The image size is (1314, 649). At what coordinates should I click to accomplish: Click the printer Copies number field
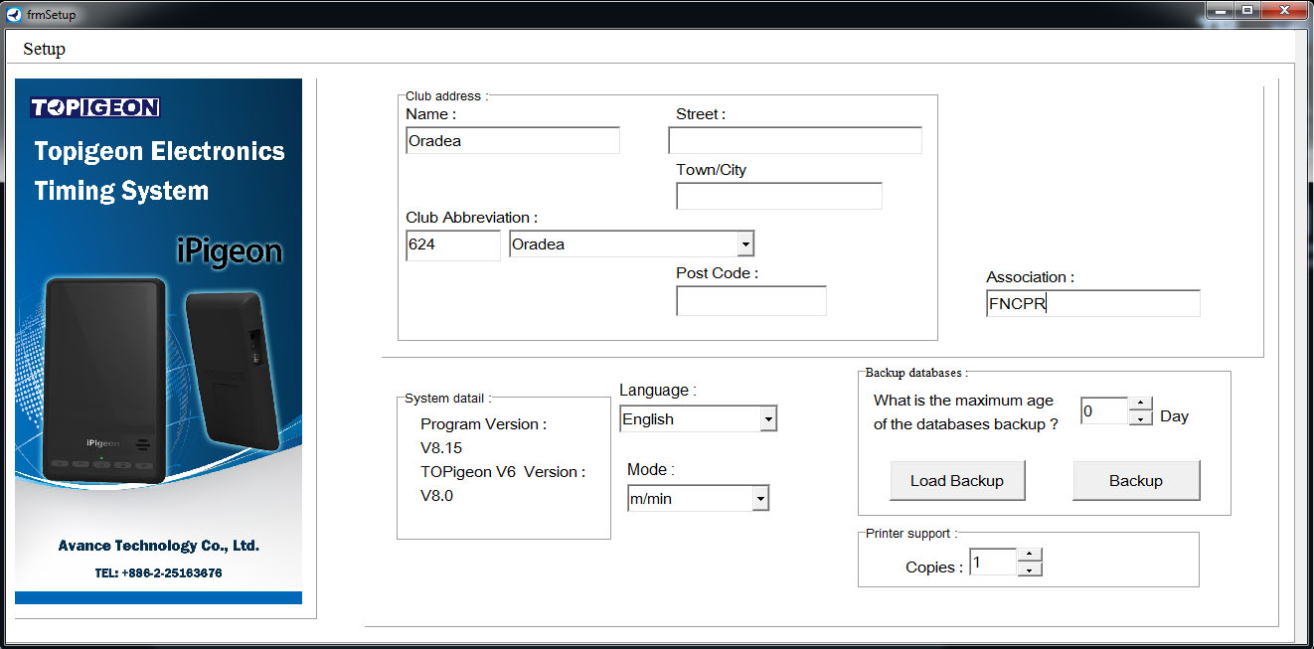[x=992, y=563]
